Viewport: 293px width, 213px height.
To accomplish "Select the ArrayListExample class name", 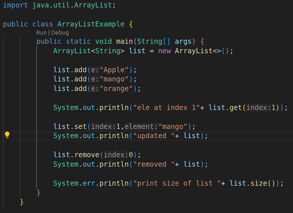I will pyautogui.click(x=91, y=24).
